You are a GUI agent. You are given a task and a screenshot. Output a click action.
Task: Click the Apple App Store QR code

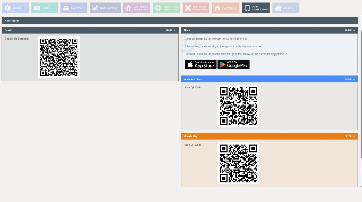coord(238,106)
